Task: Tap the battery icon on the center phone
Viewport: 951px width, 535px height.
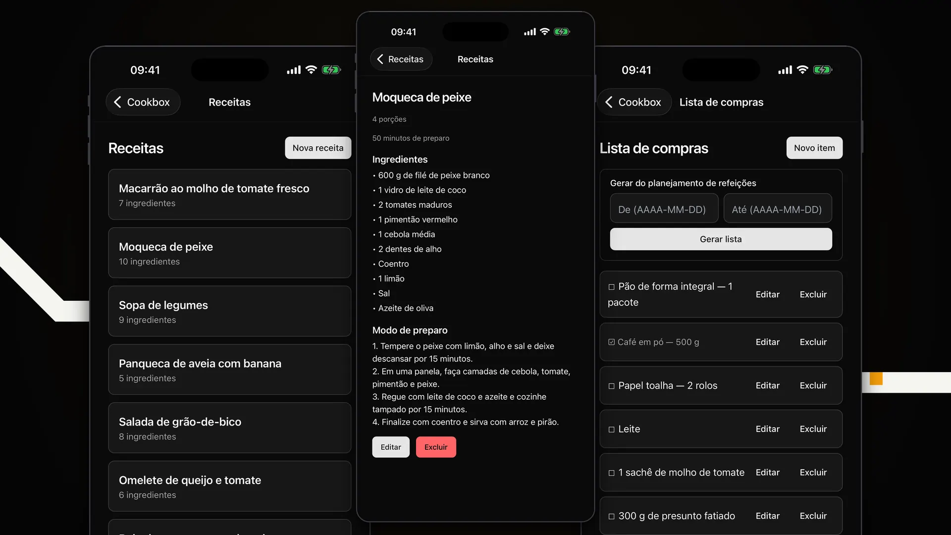Action: click(x=562, y=32)
